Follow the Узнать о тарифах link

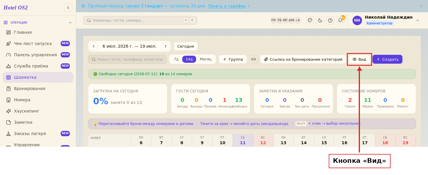(227, 6)
